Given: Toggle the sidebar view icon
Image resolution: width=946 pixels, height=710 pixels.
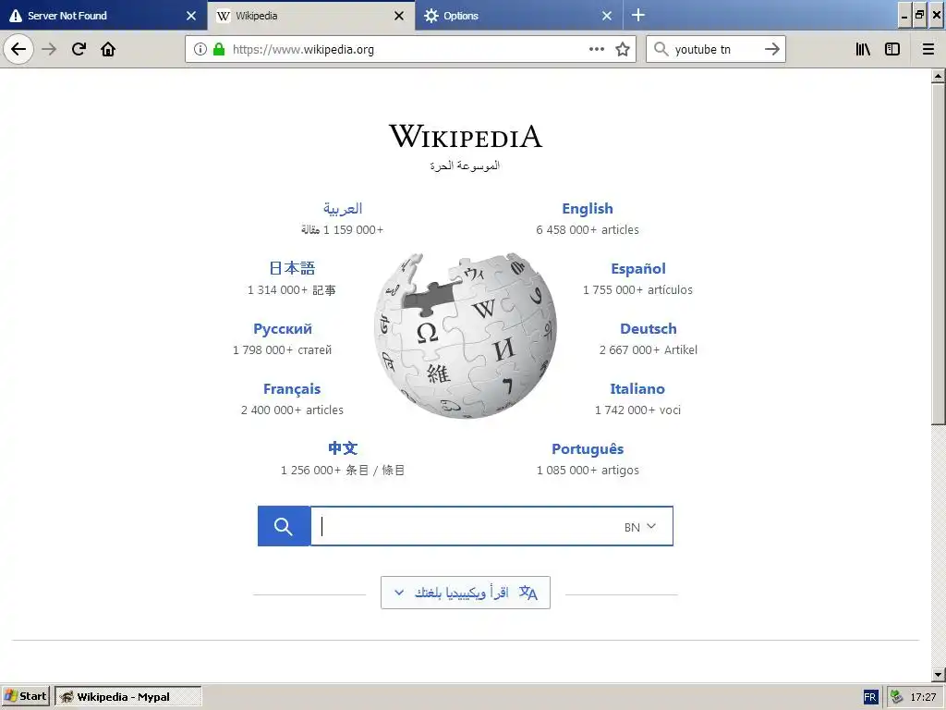Looking at the screenshot, I should pos(892,49).
